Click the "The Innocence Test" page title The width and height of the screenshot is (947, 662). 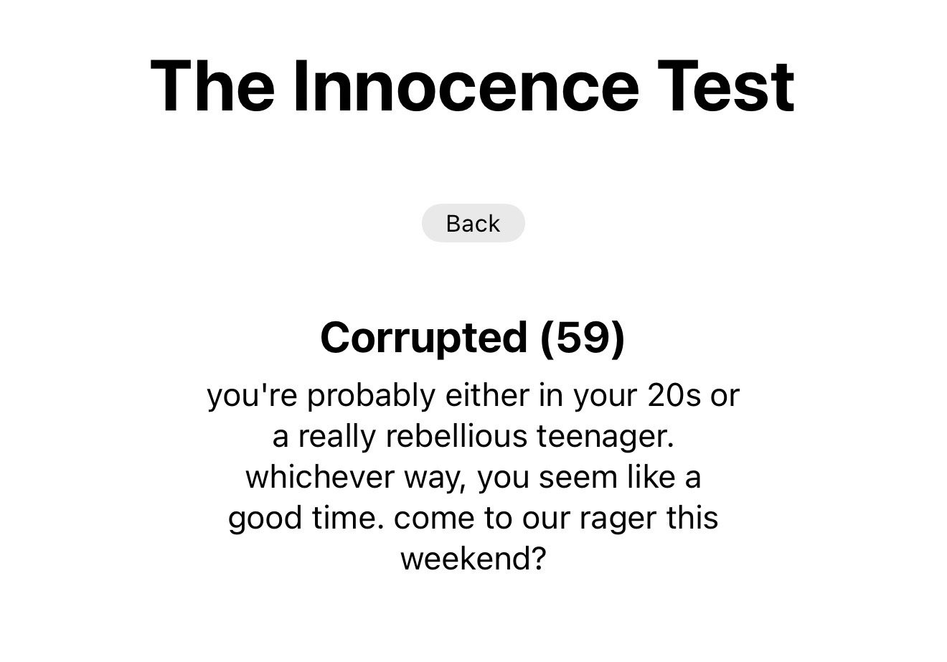click(473, 86)
